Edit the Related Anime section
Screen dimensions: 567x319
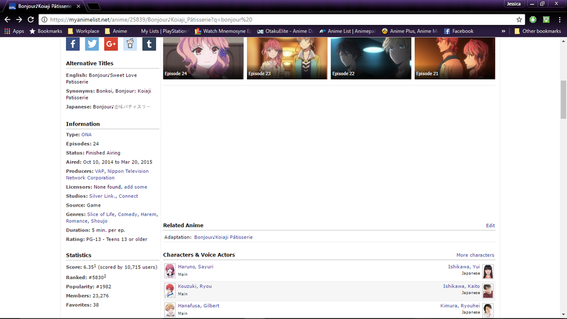coord(491,225)
